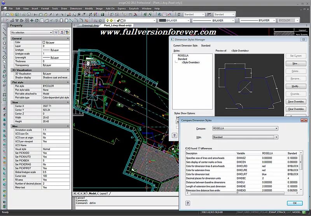Click the Print Preview icon
The width and height of the screenshot is (311, 216).
pyautogui.click(x=29, y=14)
